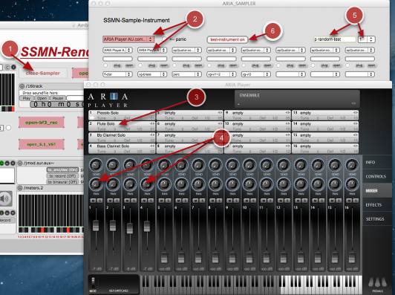Toggle the first slot's round bypass toggle
The image size is (395, 295).
point(105,65)
